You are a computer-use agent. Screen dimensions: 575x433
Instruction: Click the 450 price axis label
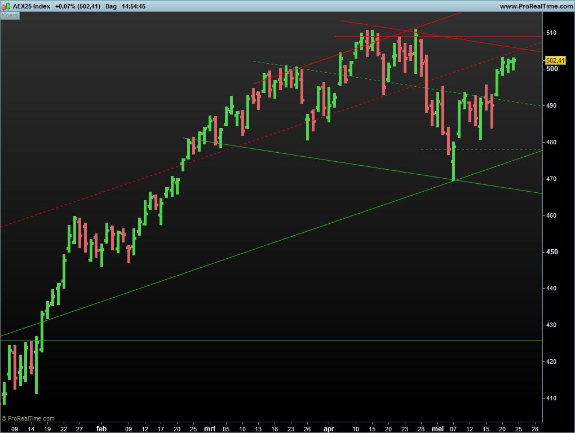[x=551, y=252]
